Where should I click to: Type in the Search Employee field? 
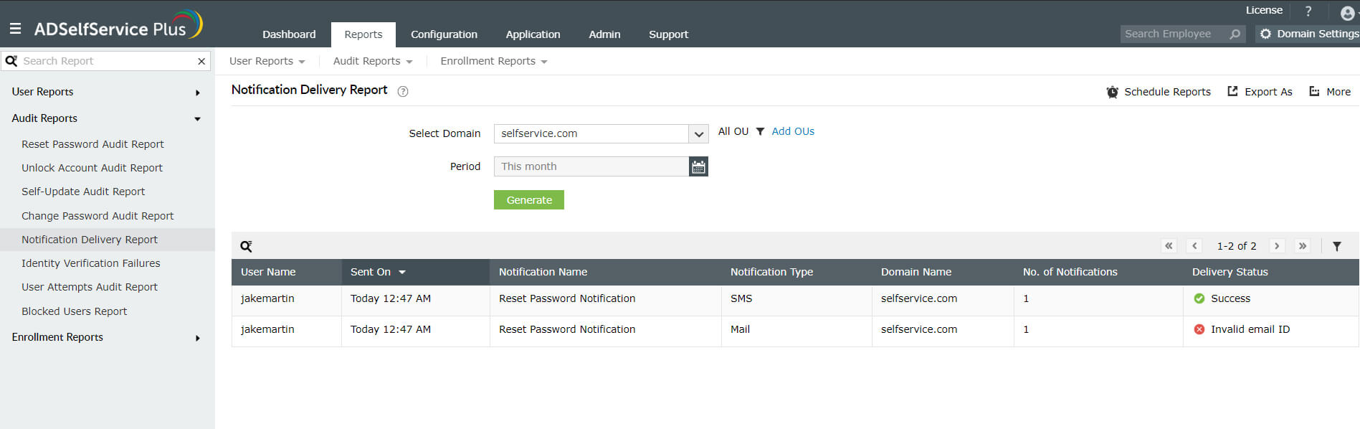coord(1174,34)
